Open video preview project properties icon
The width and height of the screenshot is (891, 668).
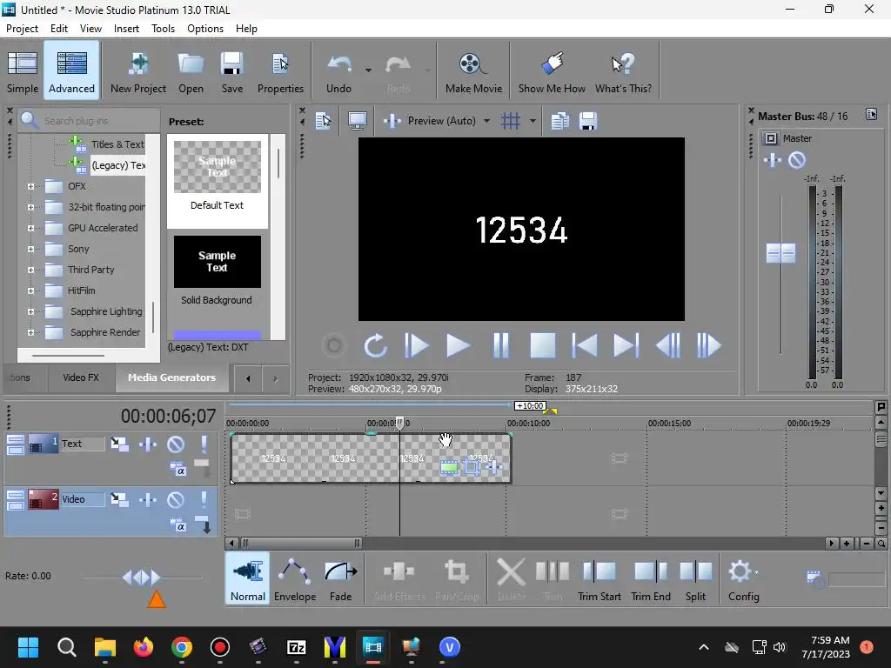click(x=324, y=120)
